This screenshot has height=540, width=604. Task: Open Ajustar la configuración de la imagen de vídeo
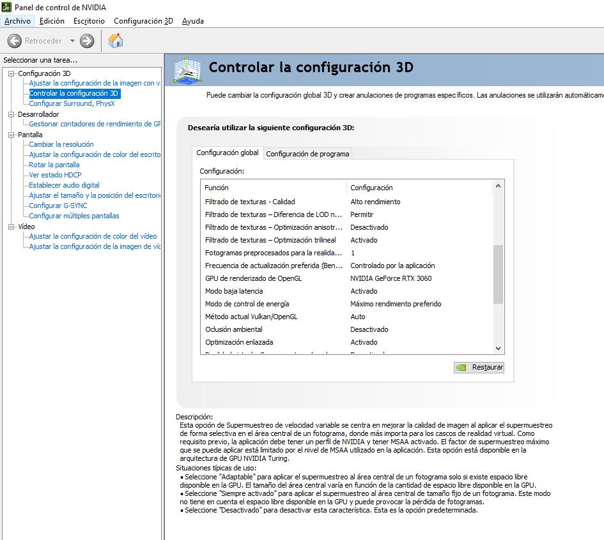click(95, 246)
